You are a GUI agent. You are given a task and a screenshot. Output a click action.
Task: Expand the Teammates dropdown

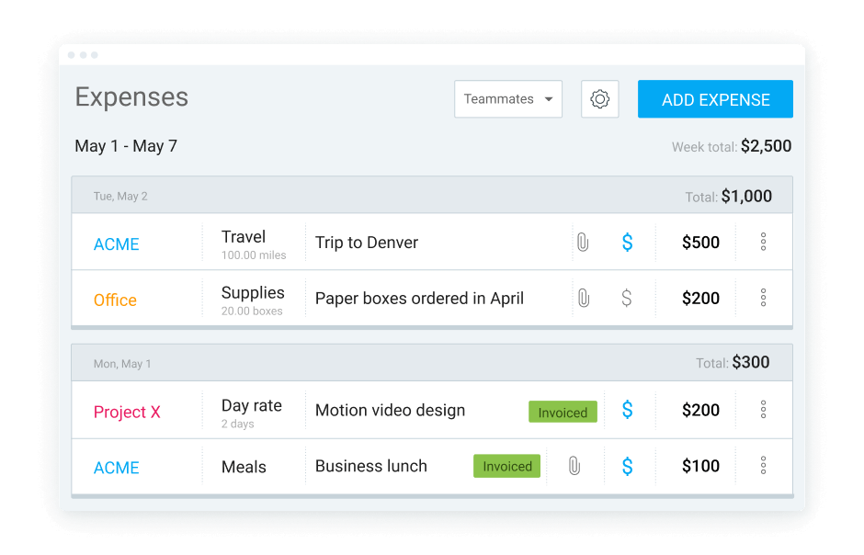(508, 99)
